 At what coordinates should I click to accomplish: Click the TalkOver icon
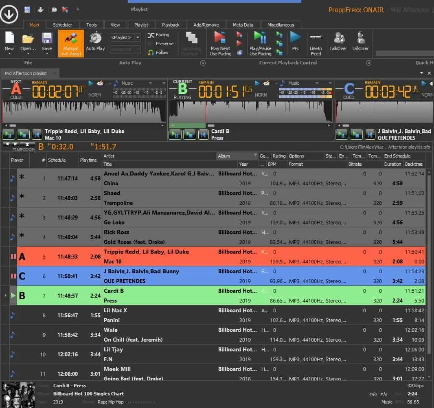[x=338, y=42]
